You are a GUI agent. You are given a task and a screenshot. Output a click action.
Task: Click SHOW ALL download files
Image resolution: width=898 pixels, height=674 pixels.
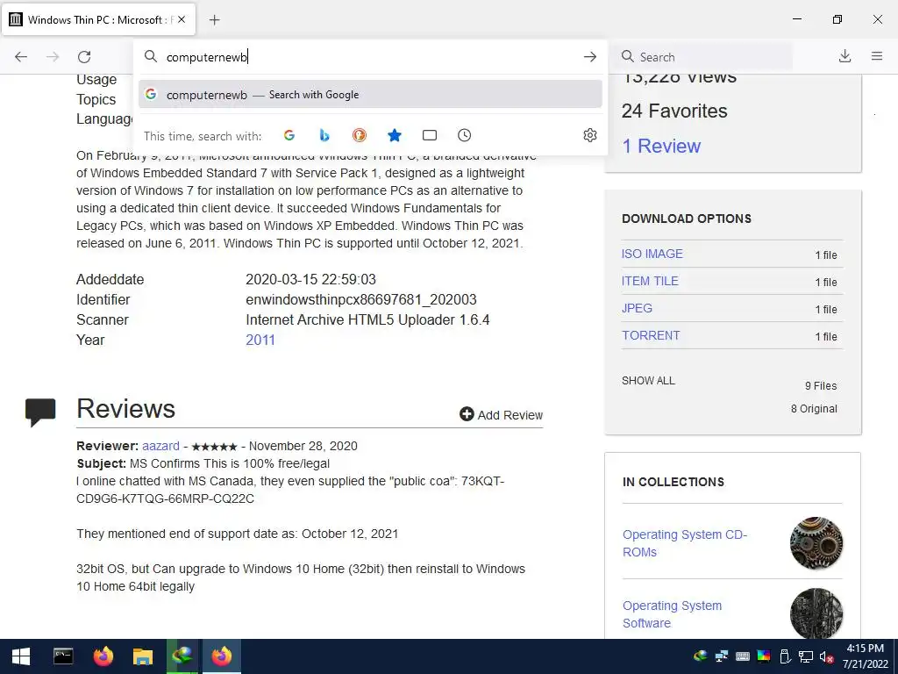pyautogui.click(x=648, y=381)
